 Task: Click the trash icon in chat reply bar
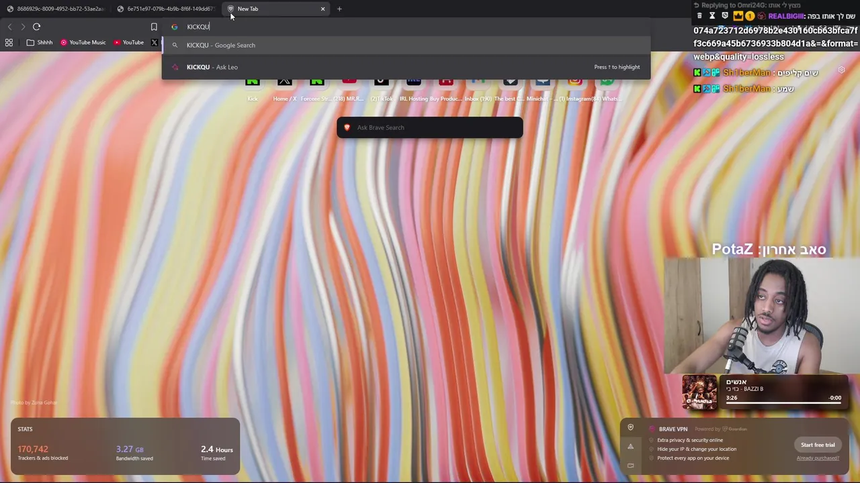699,16
